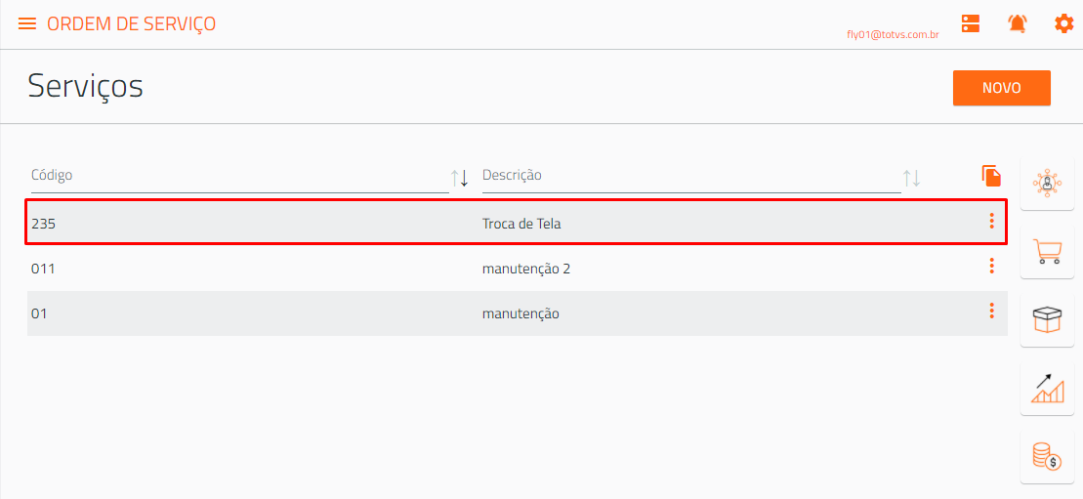
Task: Click the Descrição filter field
Action: (691, 176)
